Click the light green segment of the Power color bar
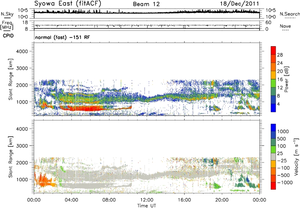 (273, 83)
